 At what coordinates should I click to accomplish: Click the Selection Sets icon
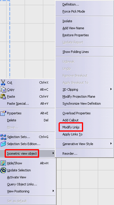pos(3,137)
